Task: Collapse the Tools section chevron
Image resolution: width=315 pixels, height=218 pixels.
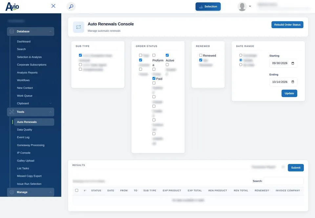Action: click(51, 112)
